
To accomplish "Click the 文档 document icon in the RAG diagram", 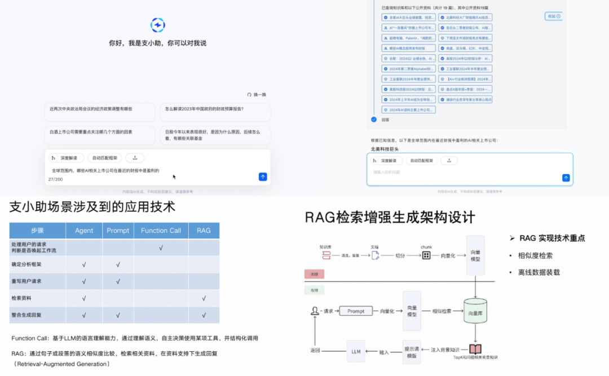I will 375,255.
